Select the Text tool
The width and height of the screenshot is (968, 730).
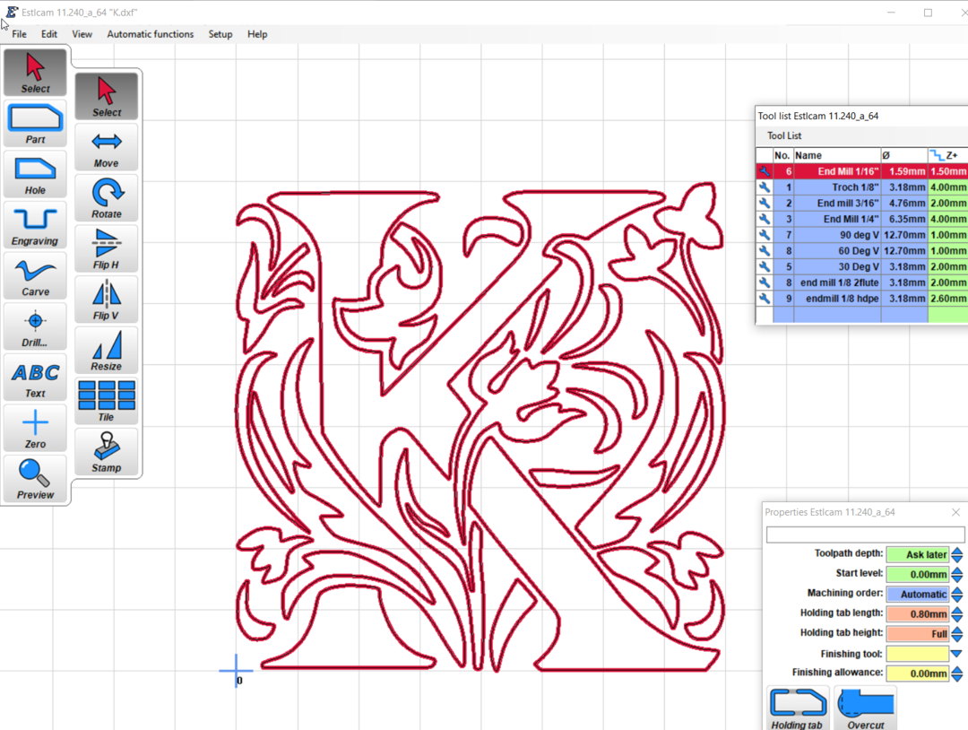coord(36,377)
